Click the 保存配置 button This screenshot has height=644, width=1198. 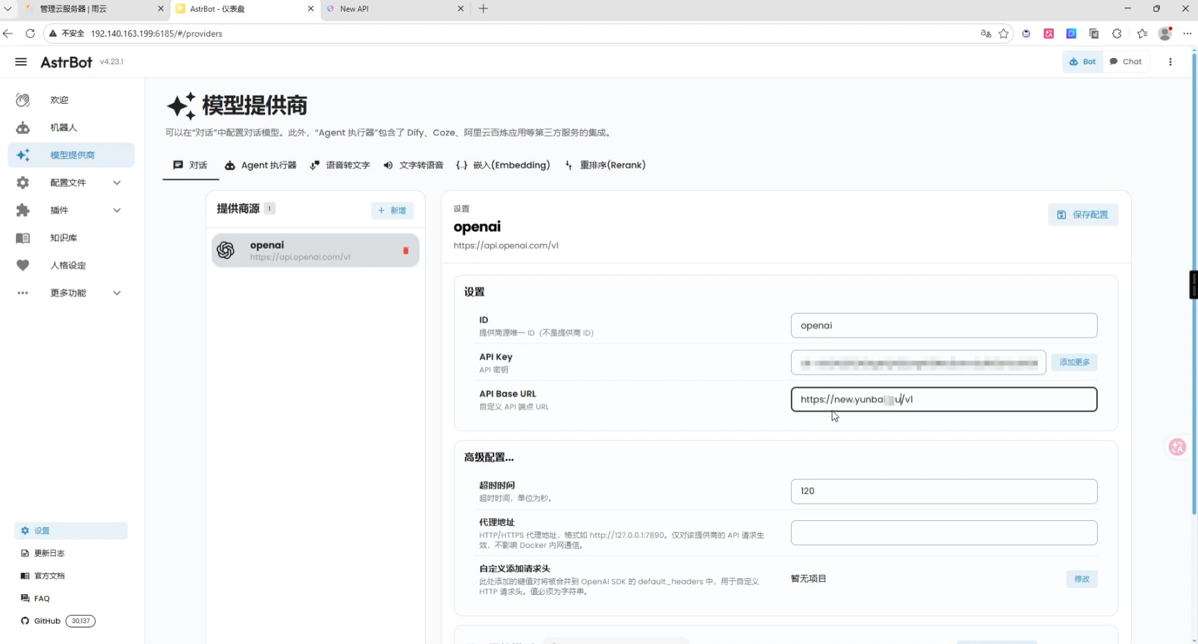pyautogui.click(x=1082, y=214)
